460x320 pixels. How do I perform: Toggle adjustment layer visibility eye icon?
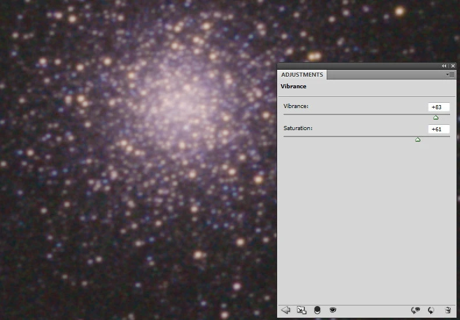pos(332,311)
